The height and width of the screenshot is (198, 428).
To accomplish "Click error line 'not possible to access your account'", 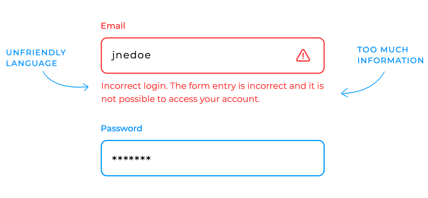I will click(x=181, y=99).
